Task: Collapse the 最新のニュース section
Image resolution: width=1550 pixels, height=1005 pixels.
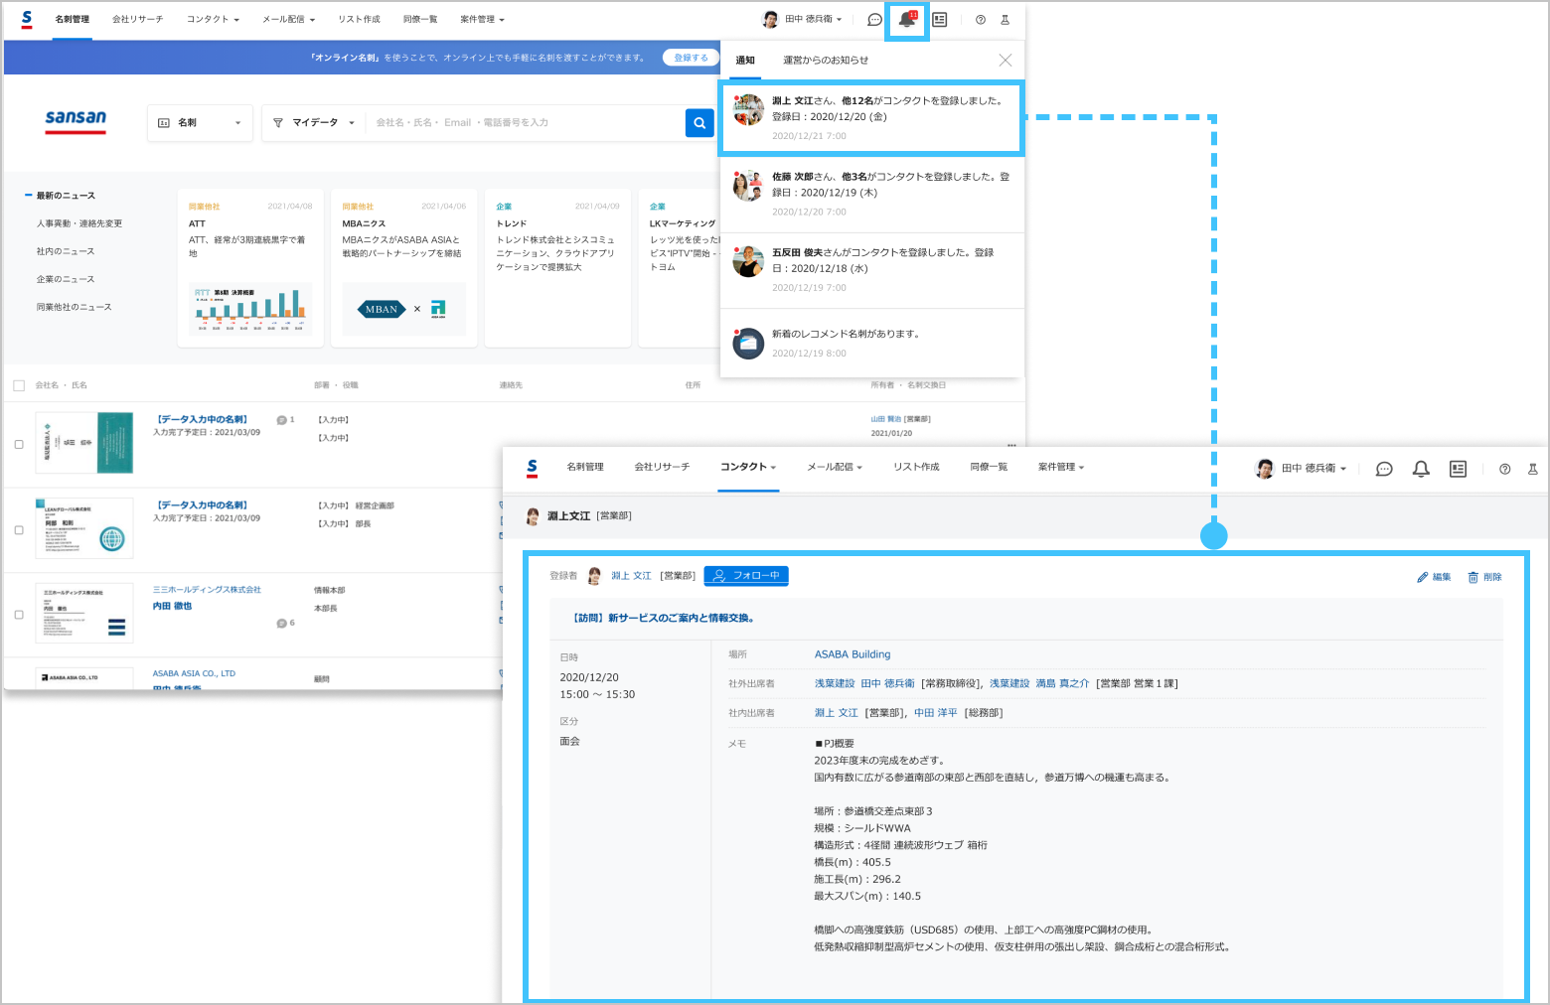Action: coord(60,196)
